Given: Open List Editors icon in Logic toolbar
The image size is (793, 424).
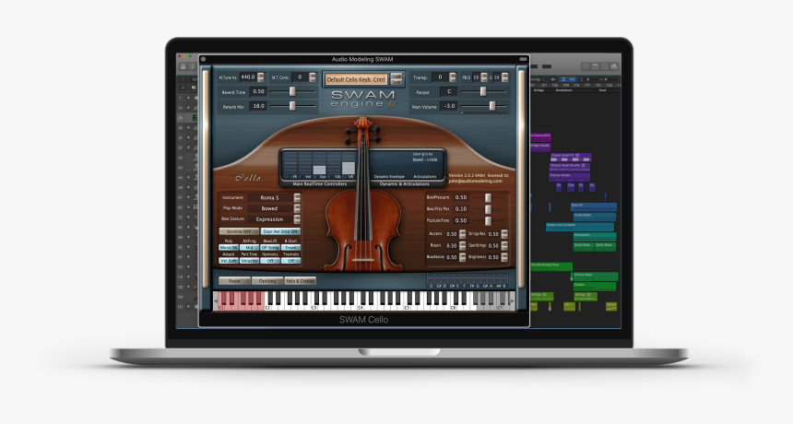Looking at the screenshot, I should coord(586,66).
